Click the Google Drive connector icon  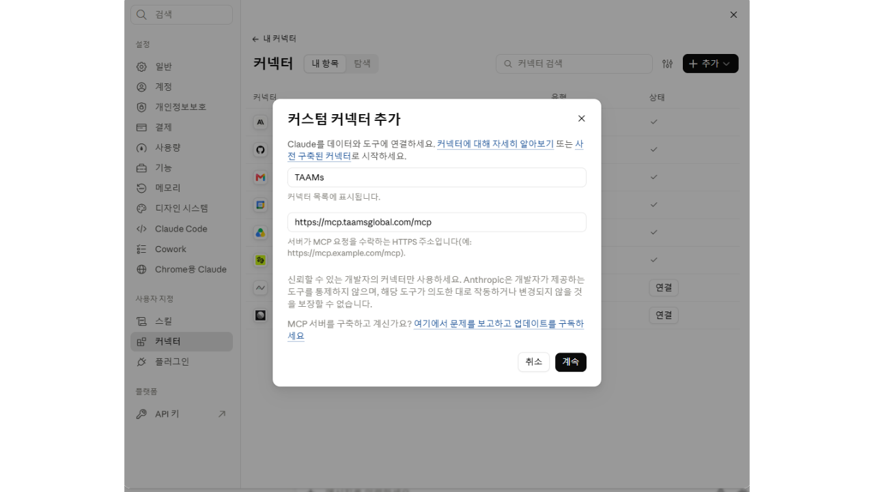(260, 232)
